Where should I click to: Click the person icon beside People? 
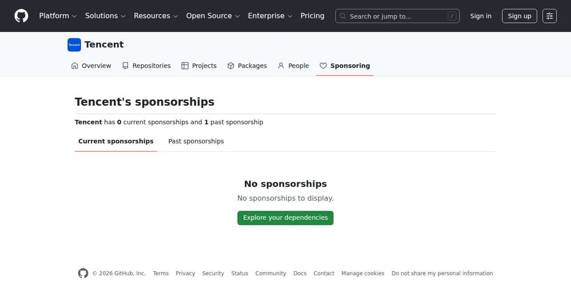[281, 66]
